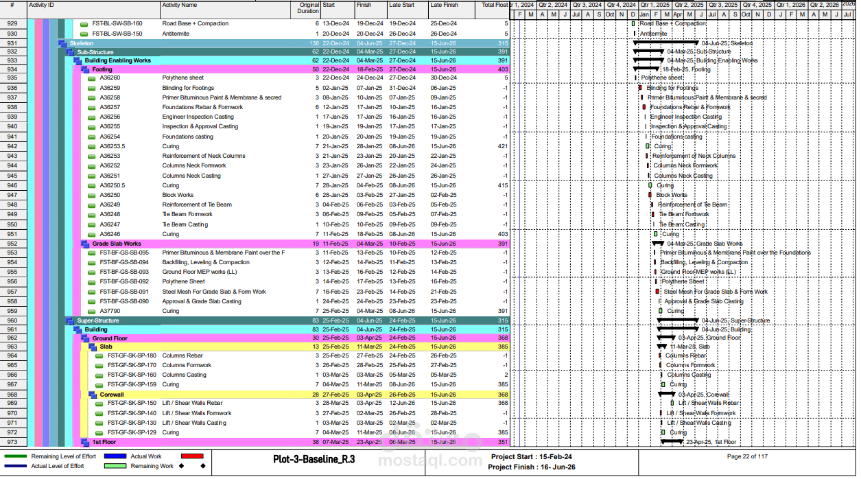The image size is (861, 479).
Task: Click the Qtr 2, 2026 timescale header
Action: [x=825, y=5]
